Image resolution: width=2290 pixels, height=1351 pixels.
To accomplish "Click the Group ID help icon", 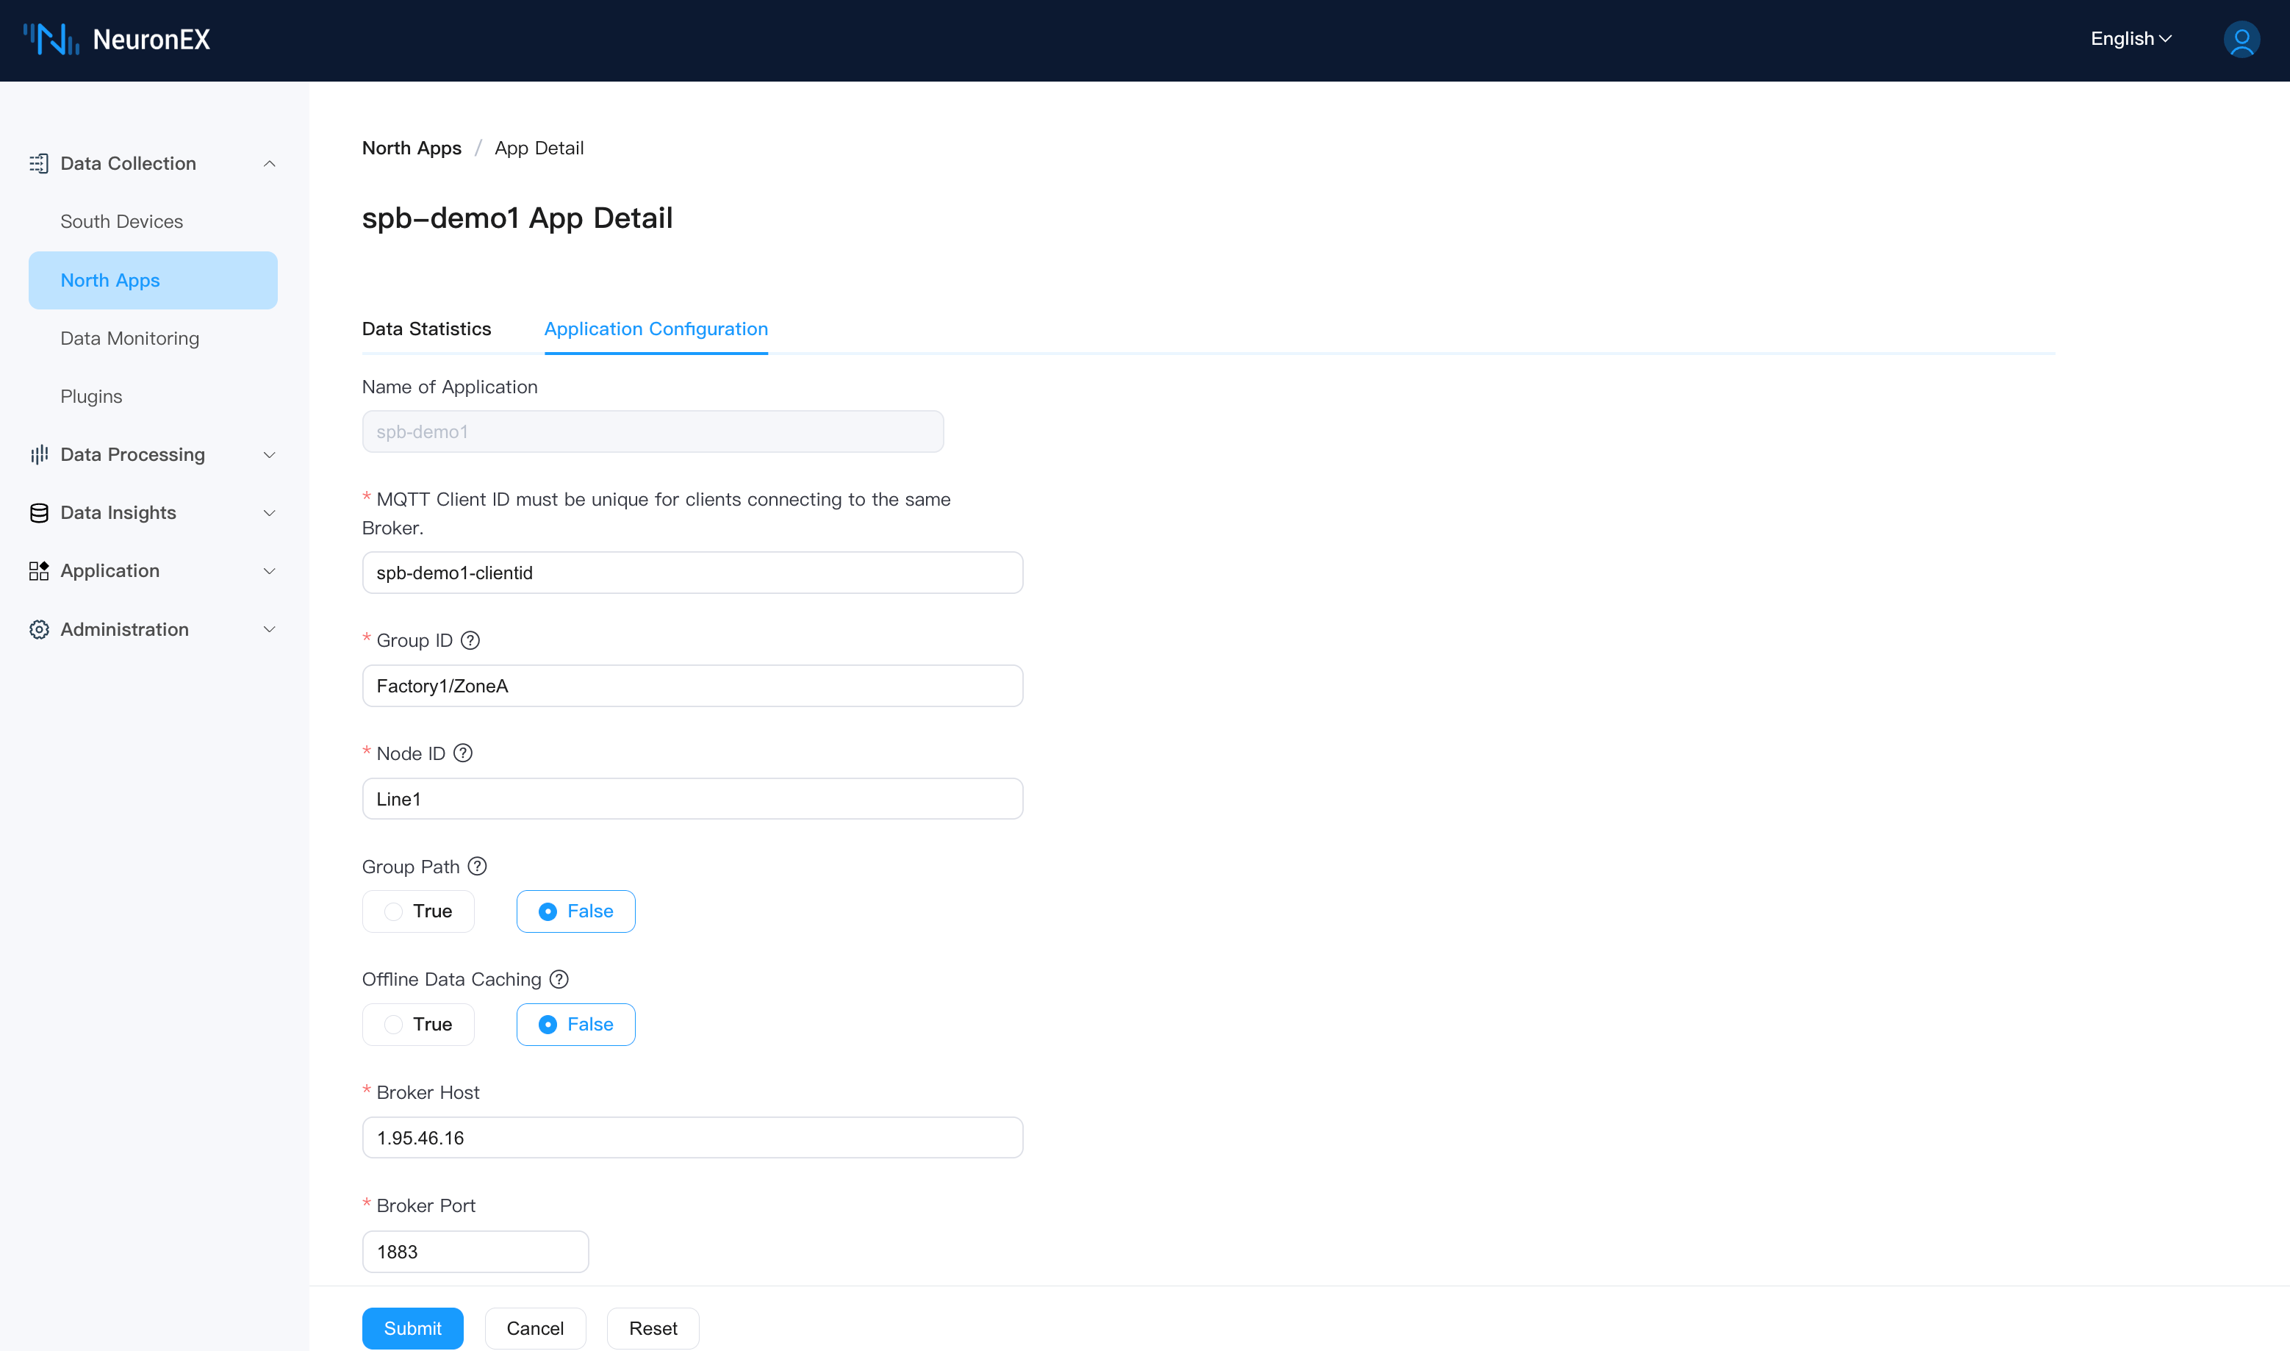I will (x=470, y=640).
